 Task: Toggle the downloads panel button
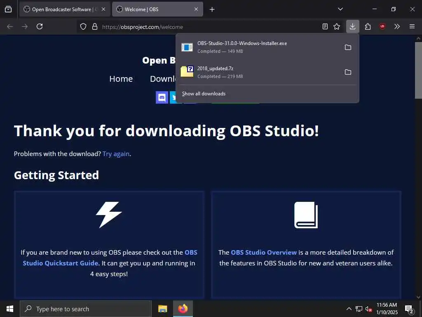click(353, 26)
